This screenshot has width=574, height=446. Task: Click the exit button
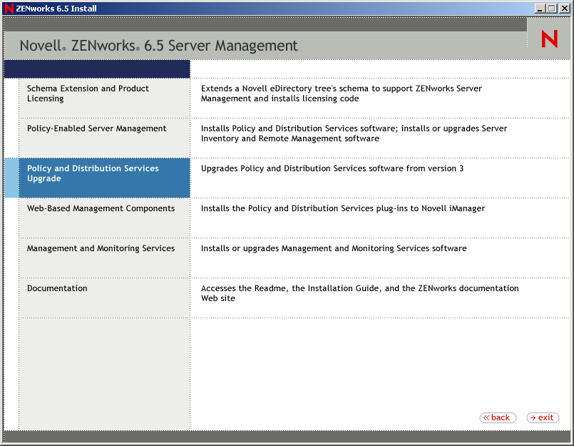[543, 417]
